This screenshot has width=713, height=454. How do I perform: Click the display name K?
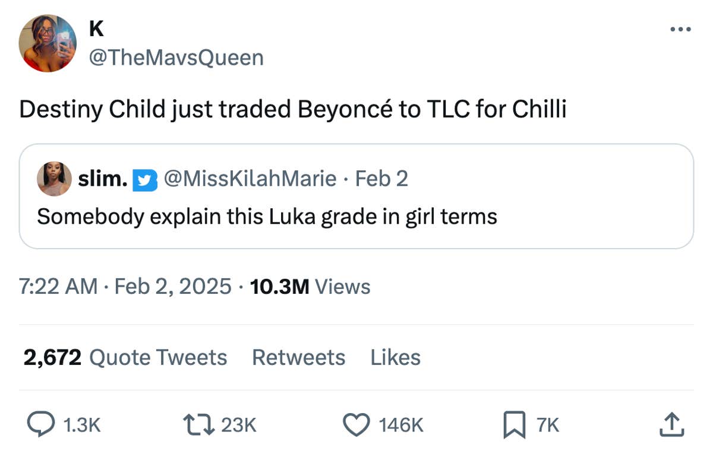point(97,27)
